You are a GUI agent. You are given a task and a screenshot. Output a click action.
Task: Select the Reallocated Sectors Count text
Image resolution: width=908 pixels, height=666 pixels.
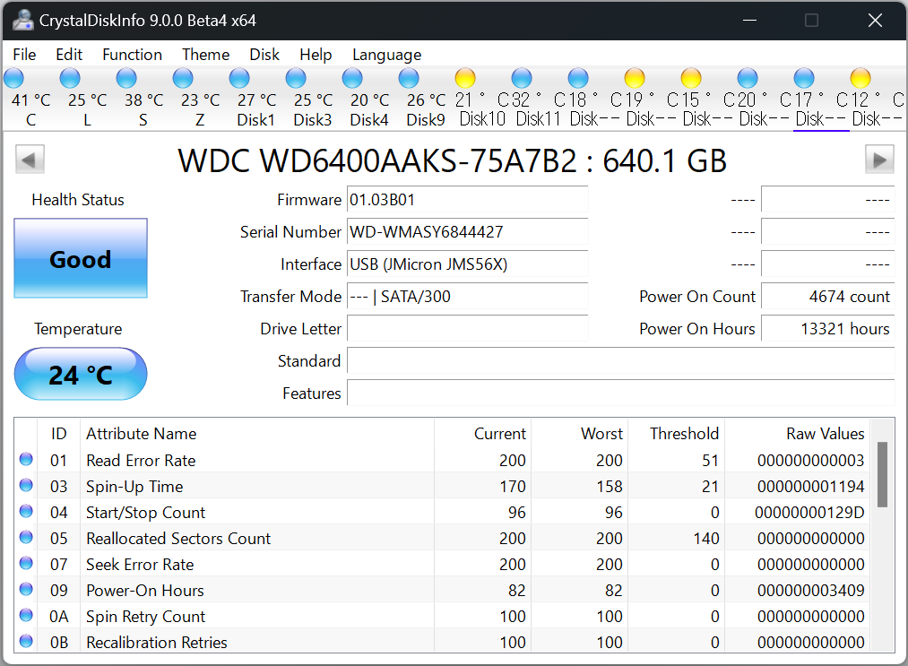[x=178, y=539]
